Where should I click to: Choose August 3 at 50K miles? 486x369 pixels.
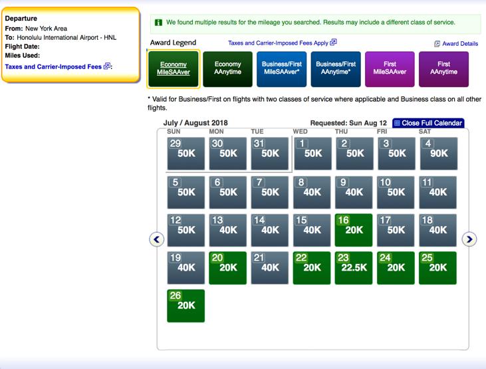click(396, 154)
